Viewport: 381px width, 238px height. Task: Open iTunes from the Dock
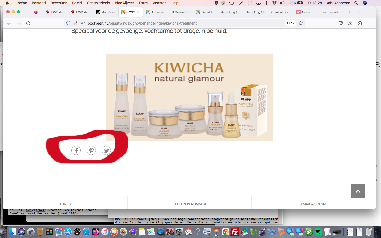click(105, 232)
